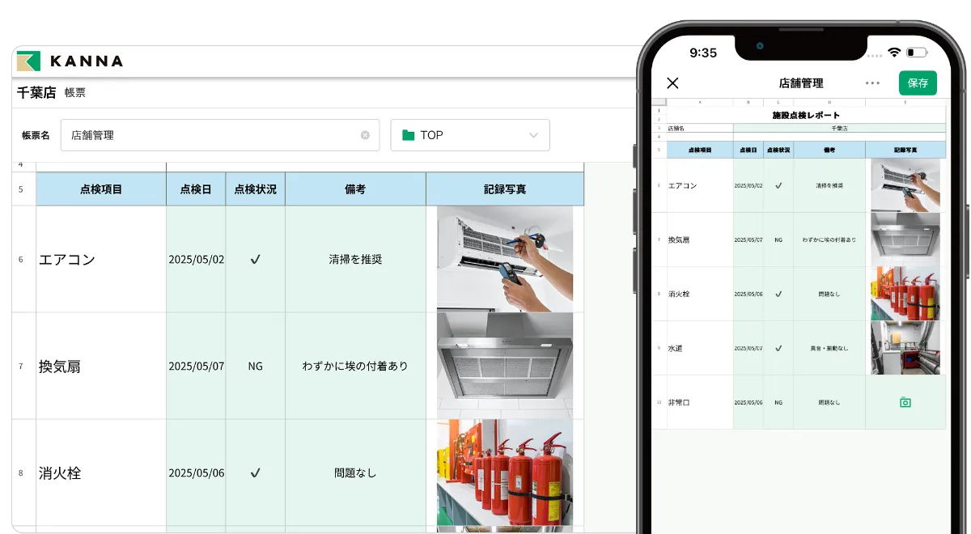Click the 記録写真 column header on desktop
The image size is (971, 534).
point(505,189)
